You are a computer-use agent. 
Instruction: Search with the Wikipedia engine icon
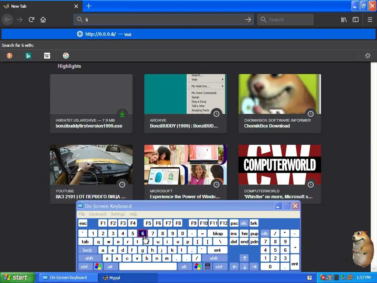pyautogui.click(x=47, y=56)
